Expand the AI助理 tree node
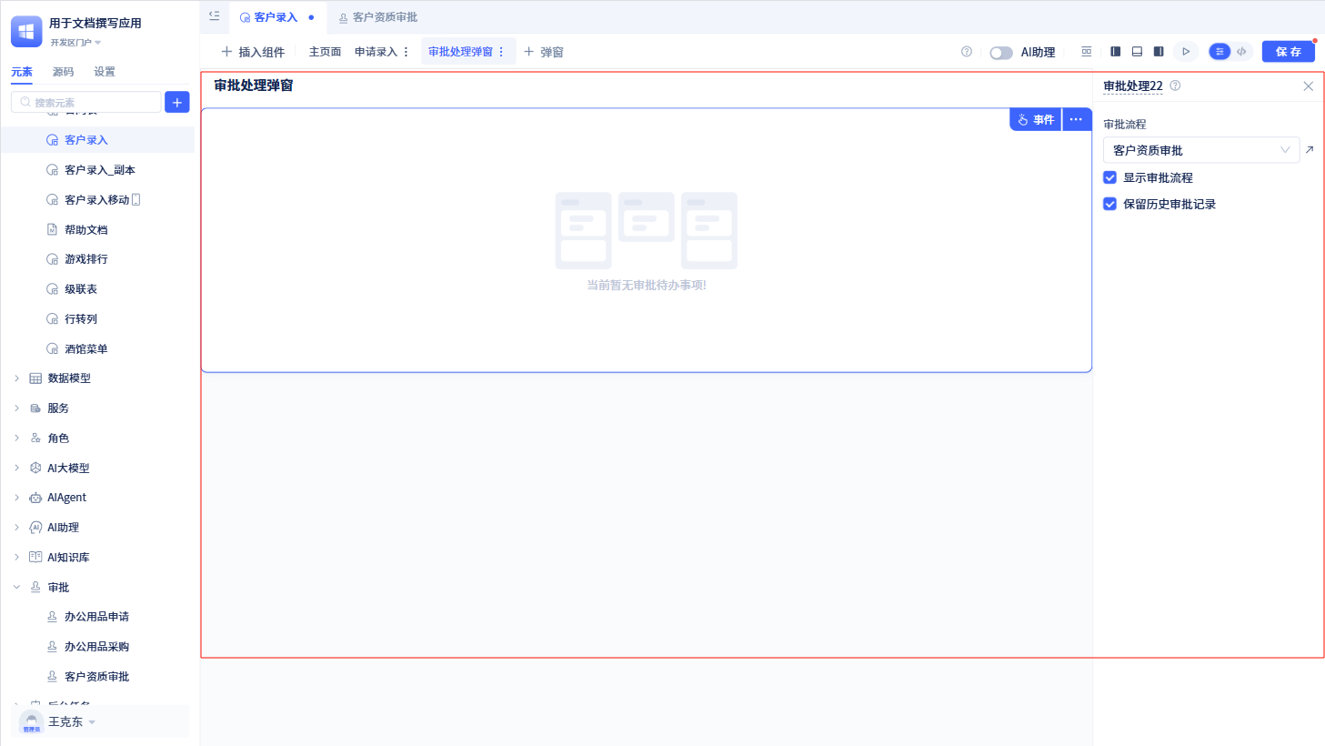The image size is (1325, 746). coord(16,528)
